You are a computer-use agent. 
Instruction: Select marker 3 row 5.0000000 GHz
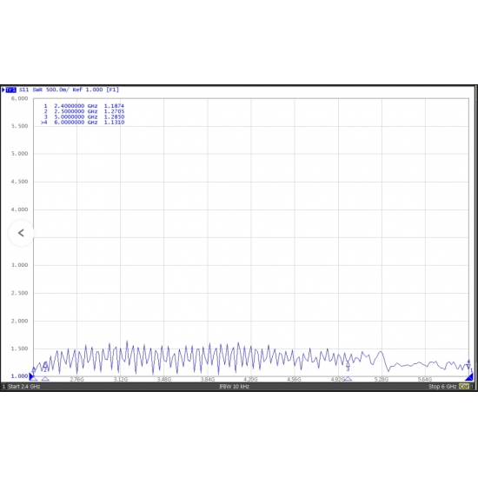[83, 116]
